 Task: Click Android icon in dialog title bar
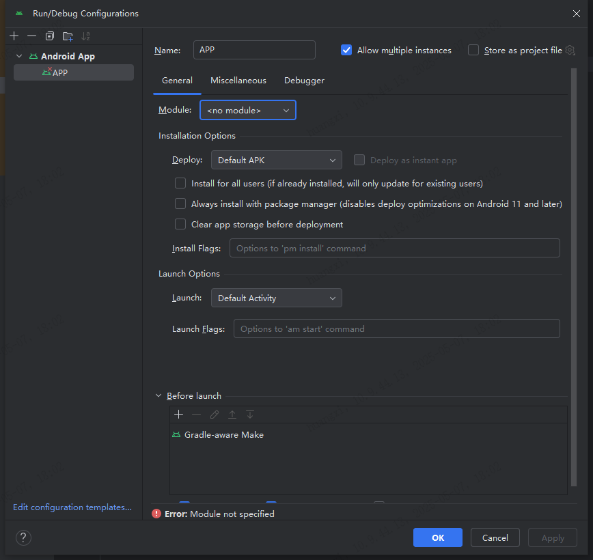coord(19,13)
